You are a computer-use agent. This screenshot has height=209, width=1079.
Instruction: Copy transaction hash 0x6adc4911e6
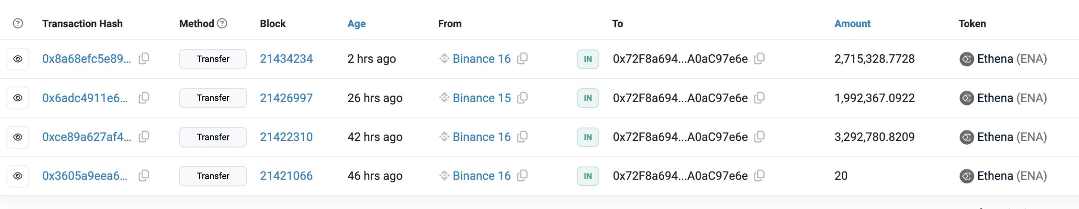click(144, 98)
